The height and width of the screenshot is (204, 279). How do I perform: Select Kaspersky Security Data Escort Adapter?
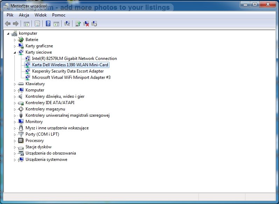coord(68,71)
